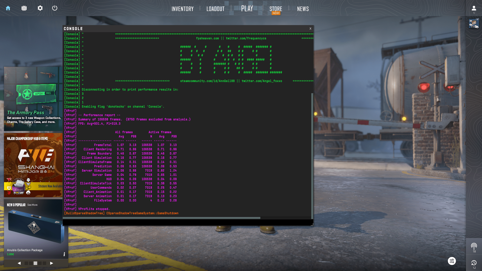Open the player avatar thumbnail
The height and width of the screenshot is (271, 482).
point(474,24)
